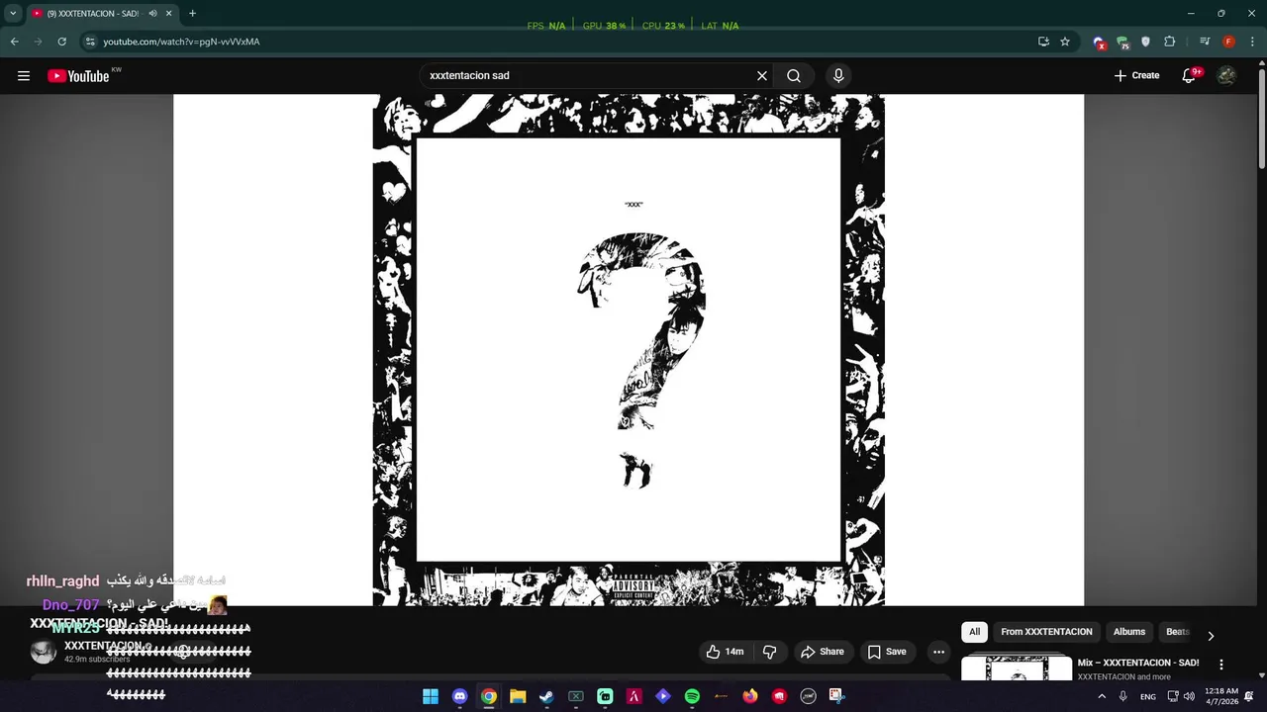Show hidden system tray icons
Image resolution: width=1267 pixels, height=712 pixels.
(x=1102, y=696)
